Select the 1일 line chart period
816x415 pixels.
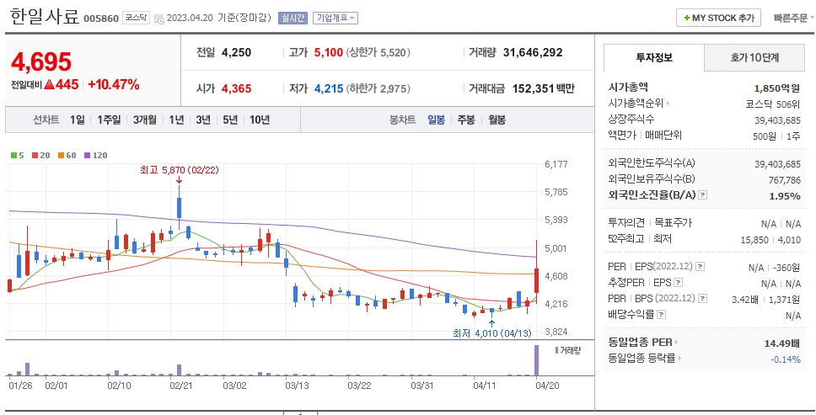tap(77, 120)
